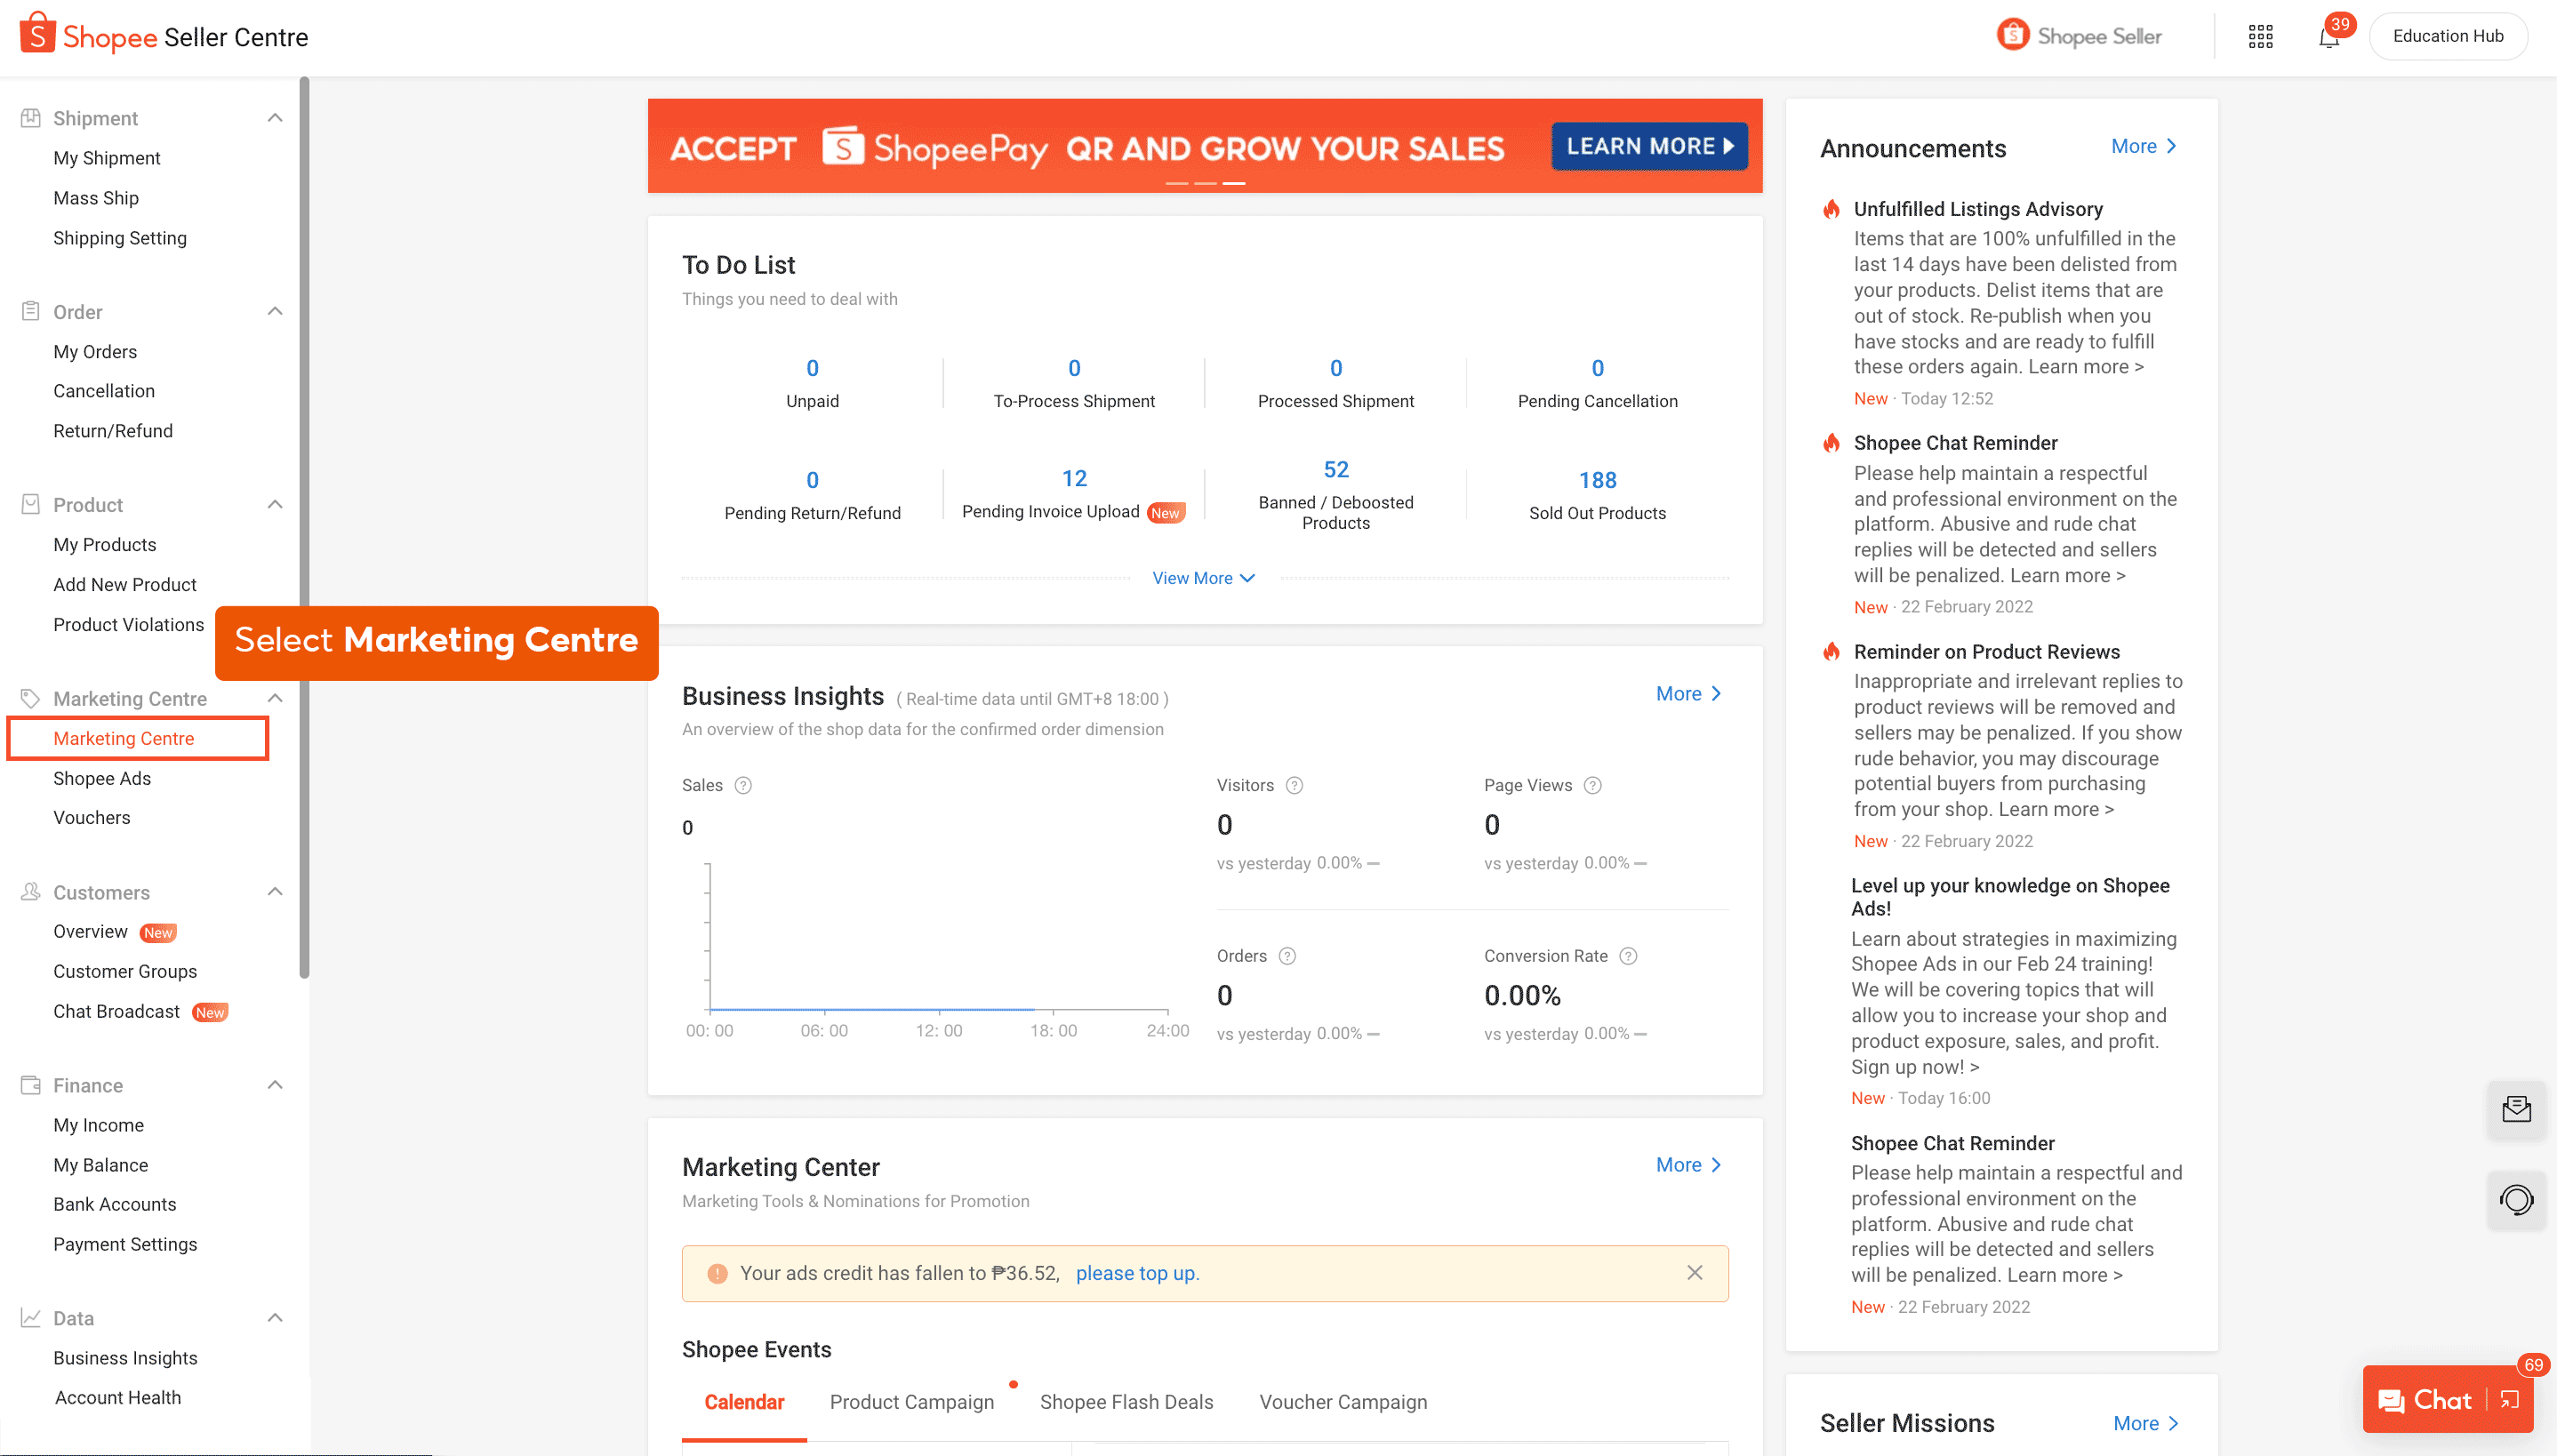Switch to the Voucher Campaign tab
The height and width of the screenshot is (1456, 2557).
(1343, 1401)
